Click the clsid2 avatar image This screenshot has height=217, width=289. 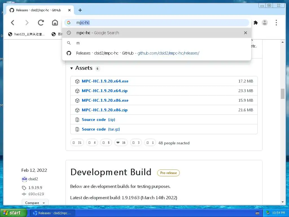click(24, 179)
